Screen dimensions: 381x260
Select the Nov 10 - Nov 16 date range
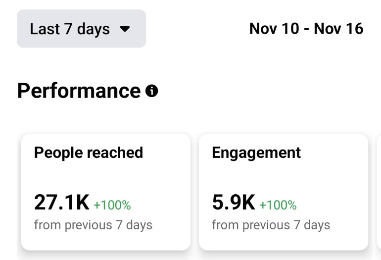click(x=306, y=29)
